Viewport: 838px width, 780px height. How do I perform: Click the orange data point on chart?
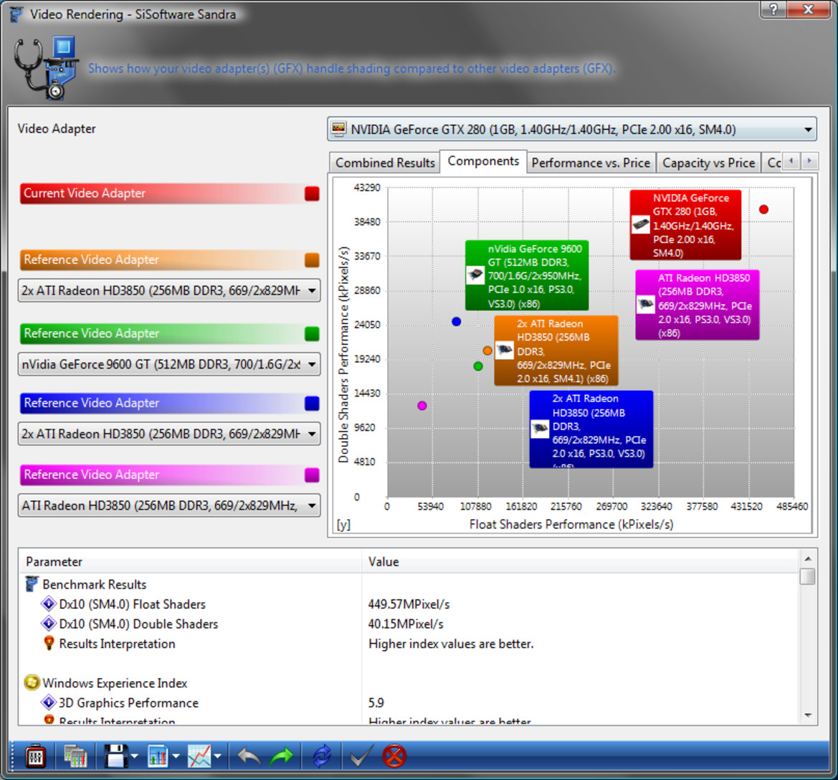(x=487, y=351)
